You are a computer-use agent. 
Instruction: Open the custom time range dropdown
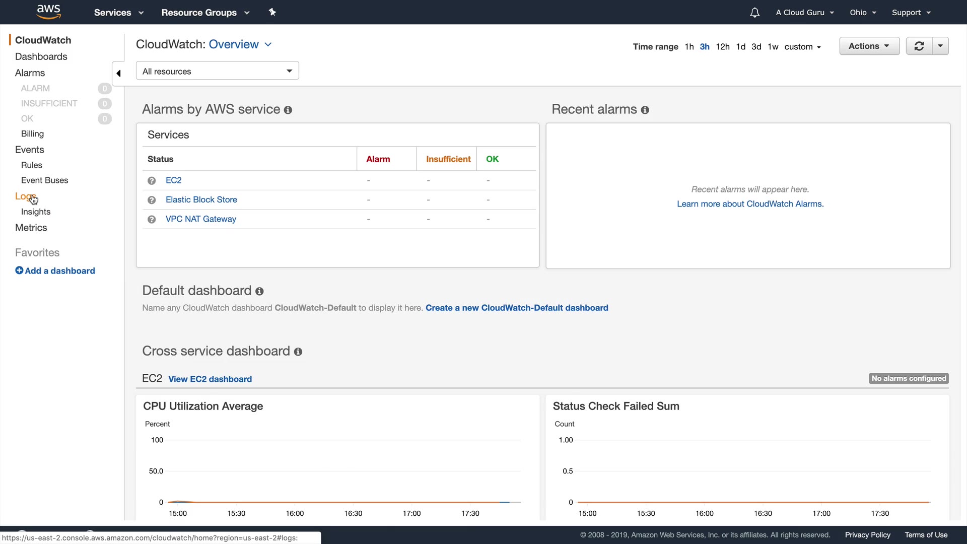(802, 46)
